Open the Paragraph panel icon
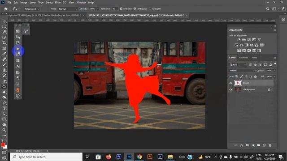The width and height of the screenshot is (287, 161). pos(18,78)
